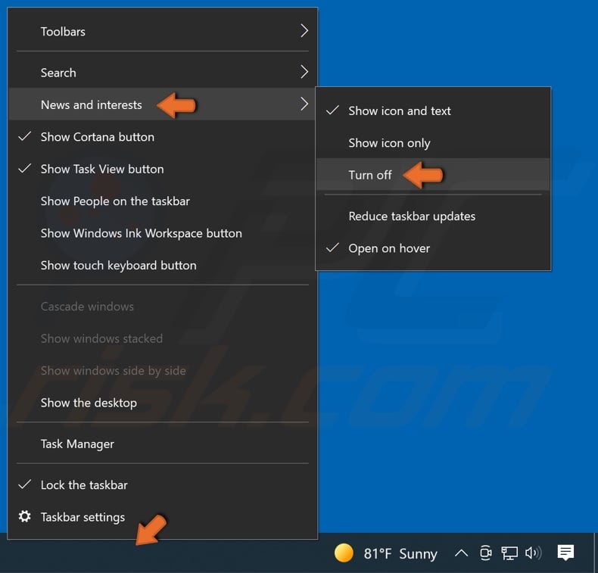Screen dimensions: 598x573
Task: Enable Show touch keyboard button
Action: click(163, 266)
